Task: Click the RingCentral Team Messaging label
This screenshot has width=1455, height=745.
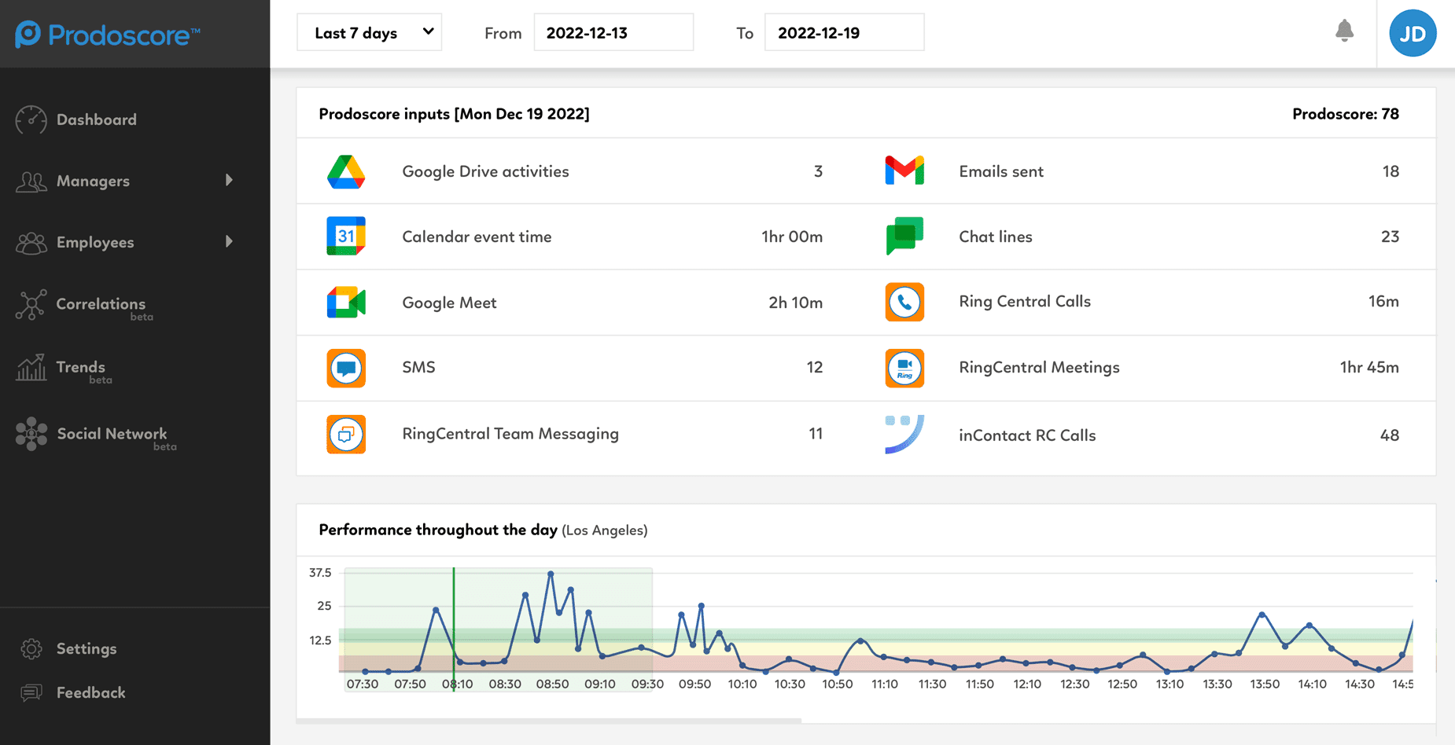Action: 510,434
